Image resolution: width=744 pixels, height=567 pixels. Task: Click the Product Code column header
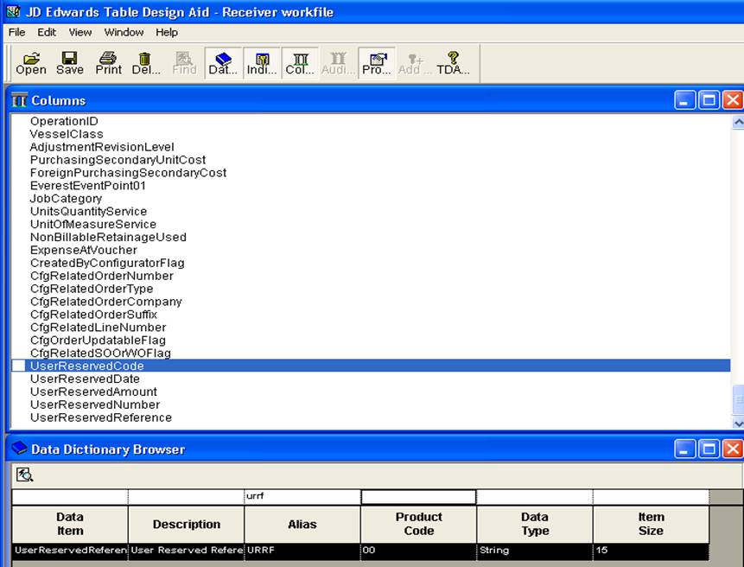418,525
